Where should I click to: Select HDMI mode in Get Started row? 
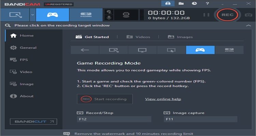229,50
